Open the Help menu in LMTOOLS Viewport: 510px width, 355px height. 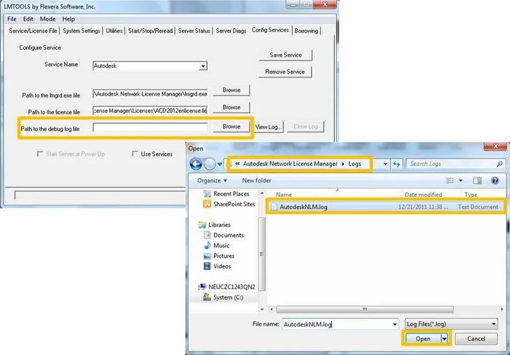[68, 19]
